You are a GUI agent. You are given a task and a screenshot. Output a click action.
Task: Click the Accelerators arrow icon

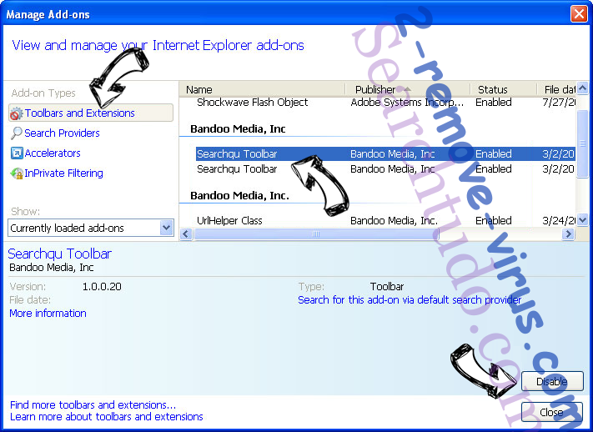(x=17, y=153)
